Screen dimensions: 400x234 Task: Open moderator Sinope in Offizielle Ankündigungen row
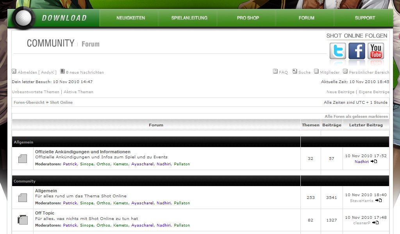[x=87, y=164]
